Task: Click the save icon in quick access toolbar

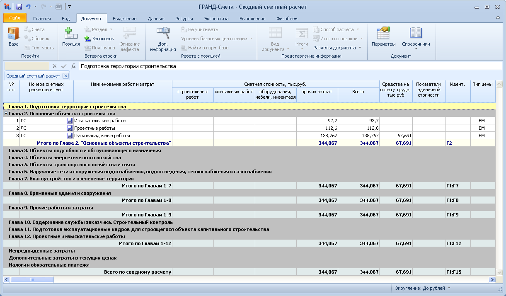Action: [19, 7]
